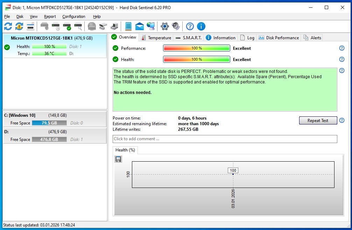
Task: Click the '0 days, 6 hours' power on value
Action: click(192, 118)
